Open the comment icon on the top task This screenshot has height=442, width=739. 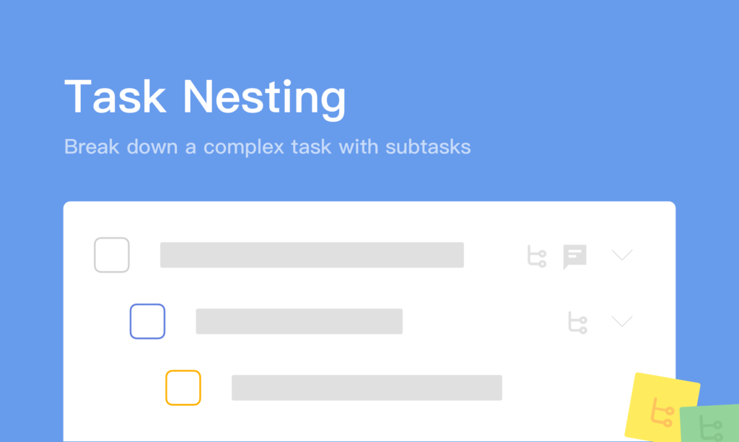point(574,256)
